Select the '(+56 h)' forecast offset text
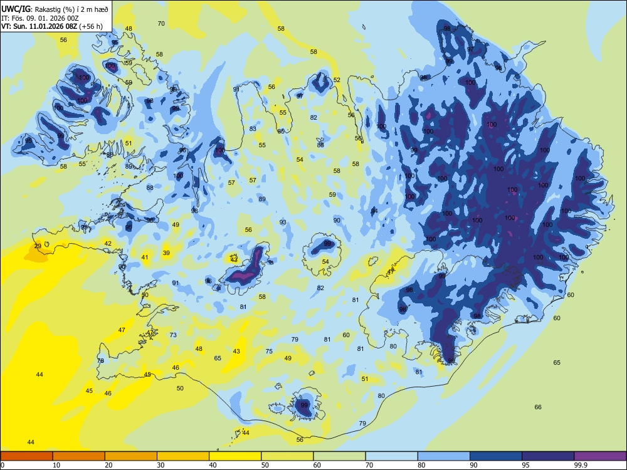The height and width of the screenshot is (470, 627). tap(91, 27)
